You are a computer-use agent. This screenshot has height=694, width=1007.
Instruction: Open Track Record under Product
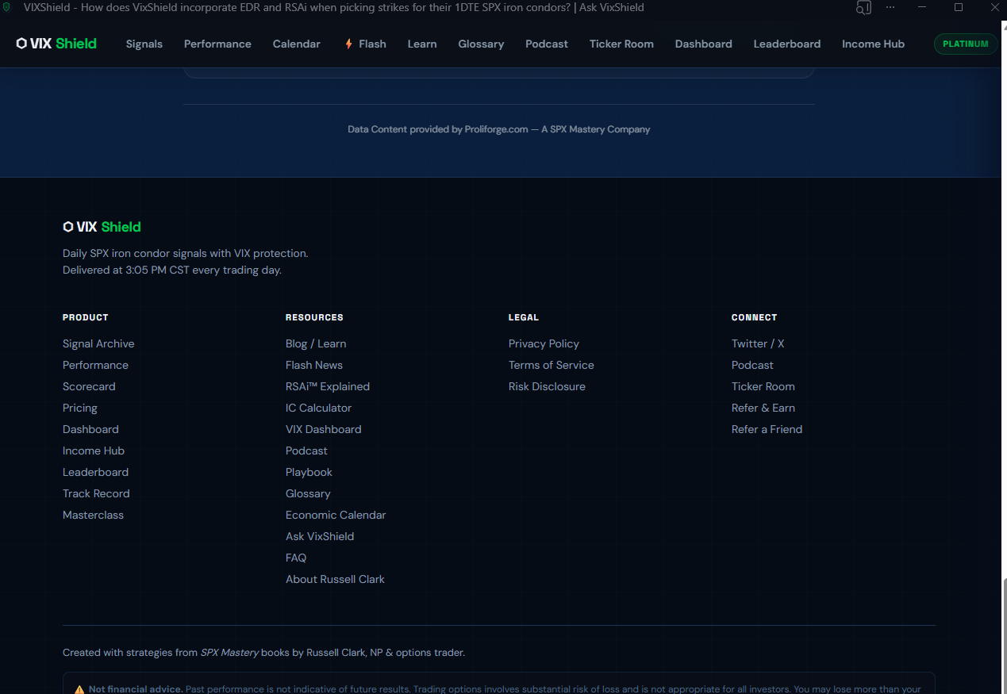96,493
